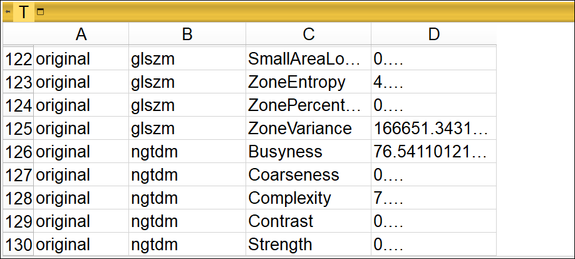Select column A header
The image size is (575, 259).
(81, 35)
